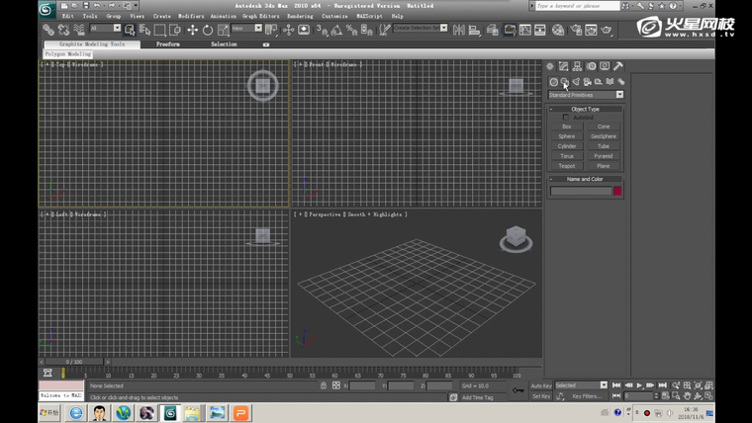Create a Teapot primitive
Image resolution: width=752 pixels, height=423 pixels.
click(x=567, y=166)
